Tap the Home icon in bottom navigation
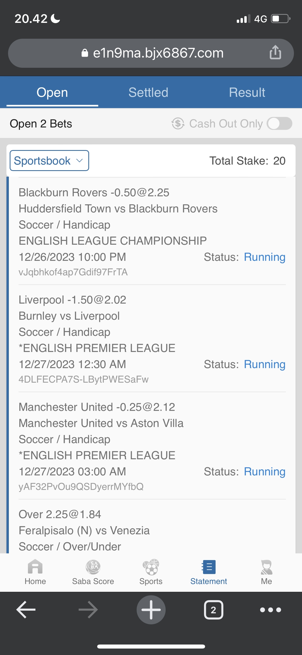Viewport: 302px width, 655px height. coord(35,567)
